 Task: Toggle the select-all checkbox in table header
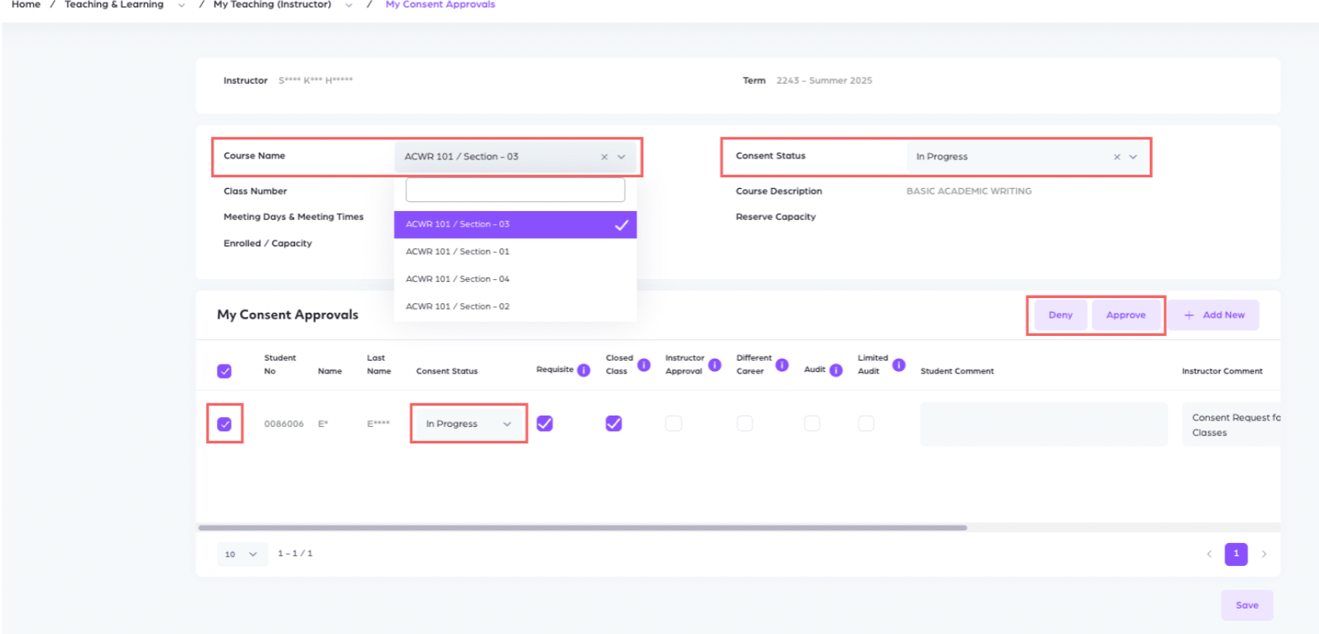pos(224,371)
